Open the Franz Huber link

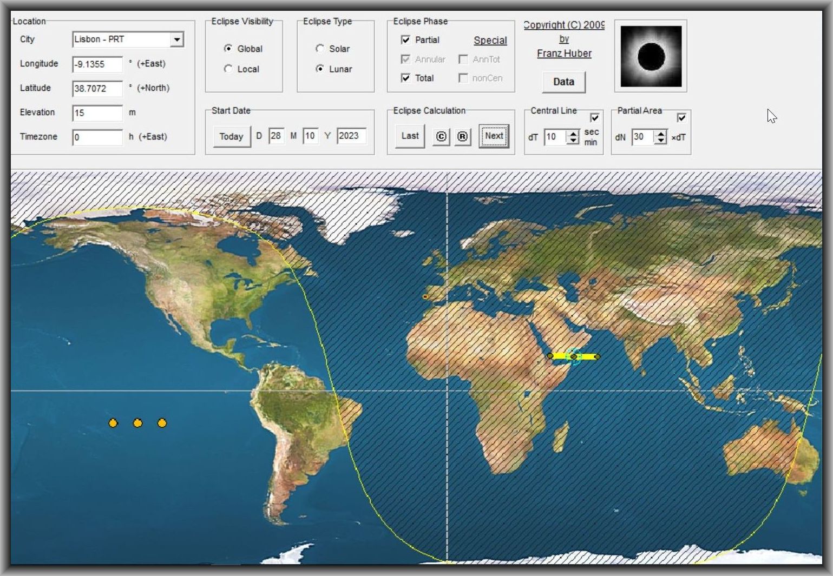(x=564, y=54)
